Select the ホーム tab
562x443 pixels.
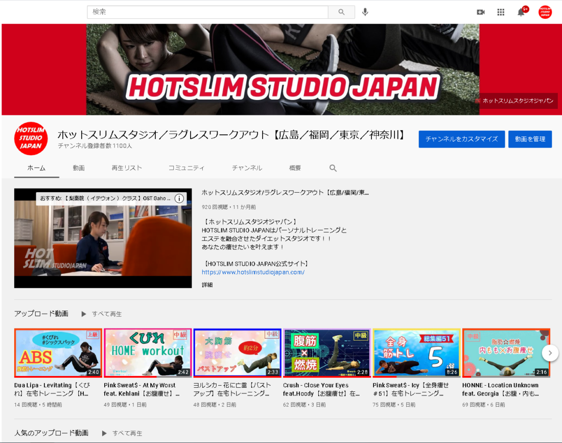[37, 168]
